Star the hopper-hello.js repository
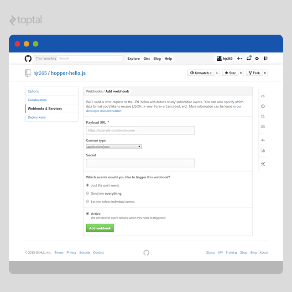This screenshot has height=292, width=292. pyautogui.click(x=230, y=73)
